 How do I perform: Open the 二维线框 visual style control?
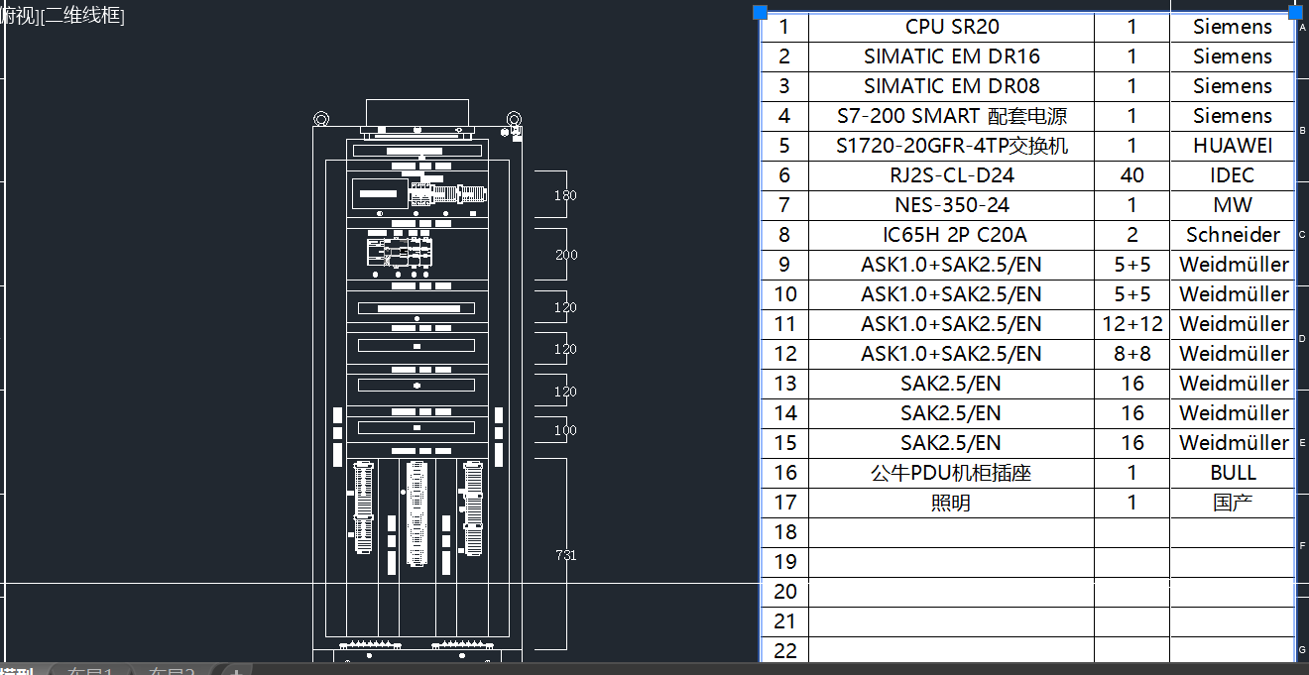pyautogui.click(x=82, y=16)
